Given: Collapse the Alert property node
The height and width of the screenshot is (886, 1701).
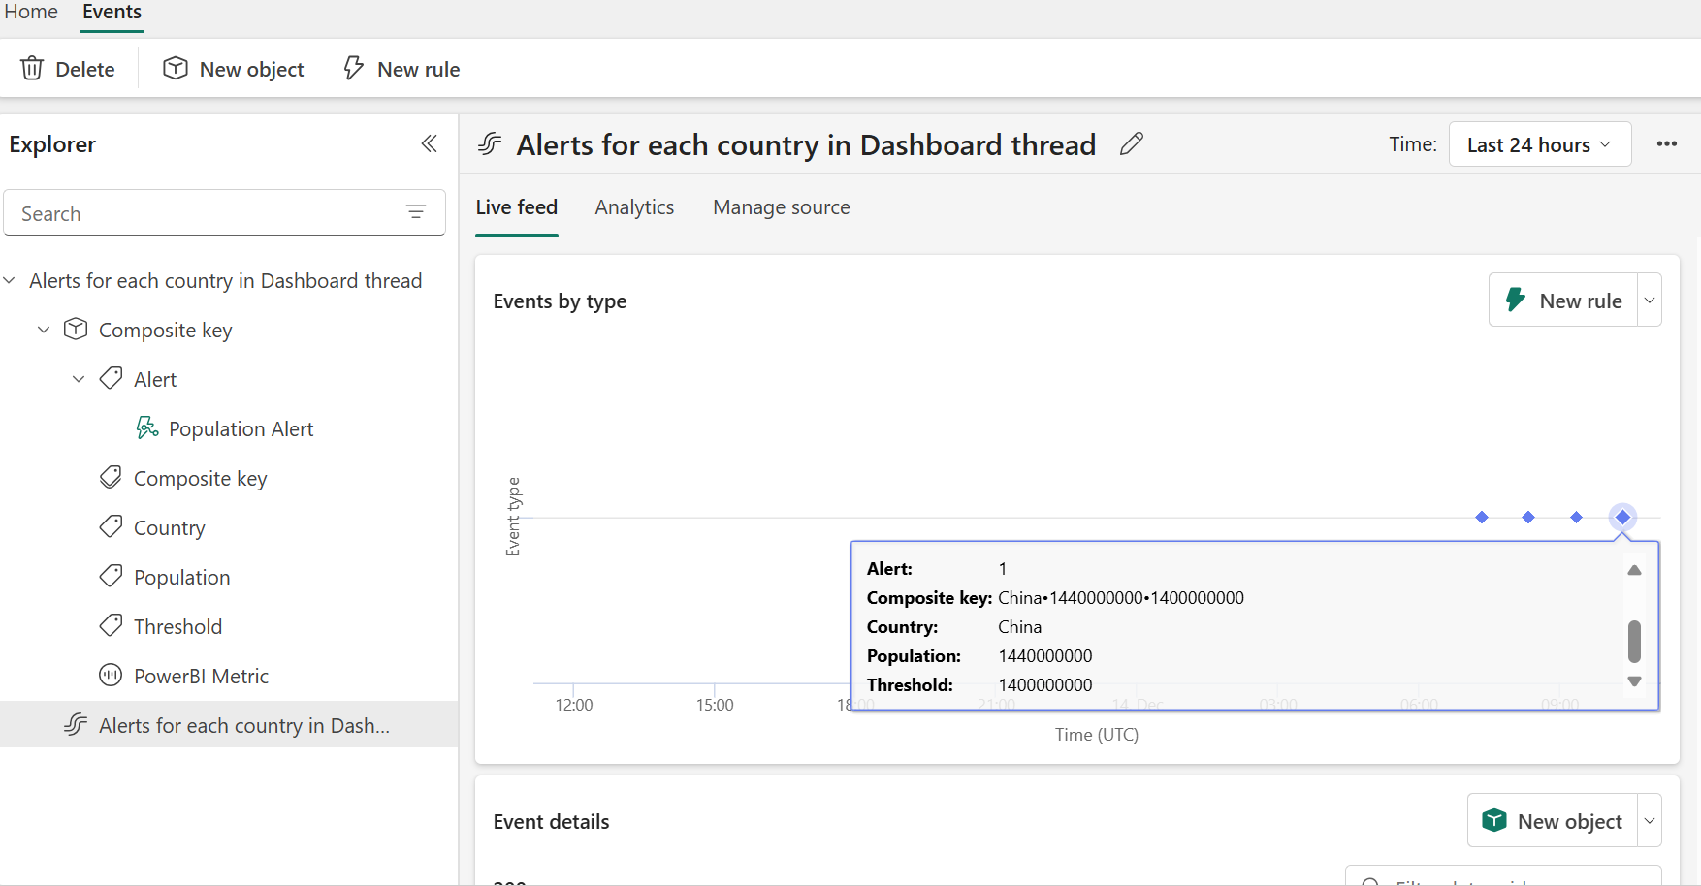Looking at the screenshot, I should [x=79, y=379].
